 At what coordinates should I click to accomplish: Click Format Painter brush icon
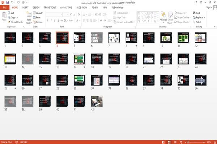pos(9,22)
